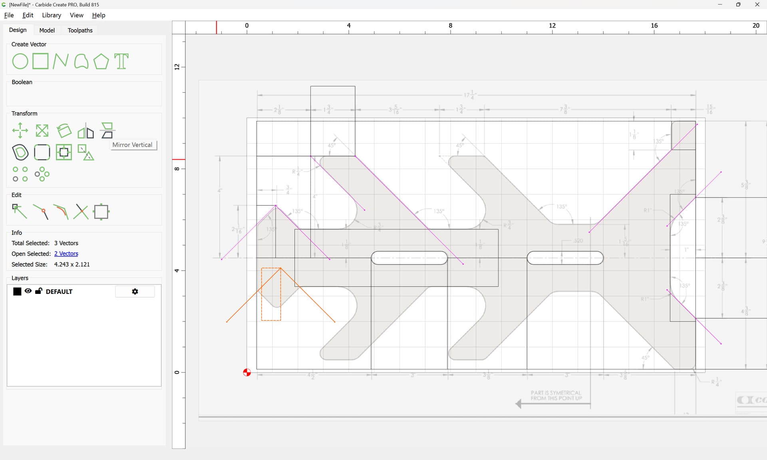Open the Linear Array tool

20,174
